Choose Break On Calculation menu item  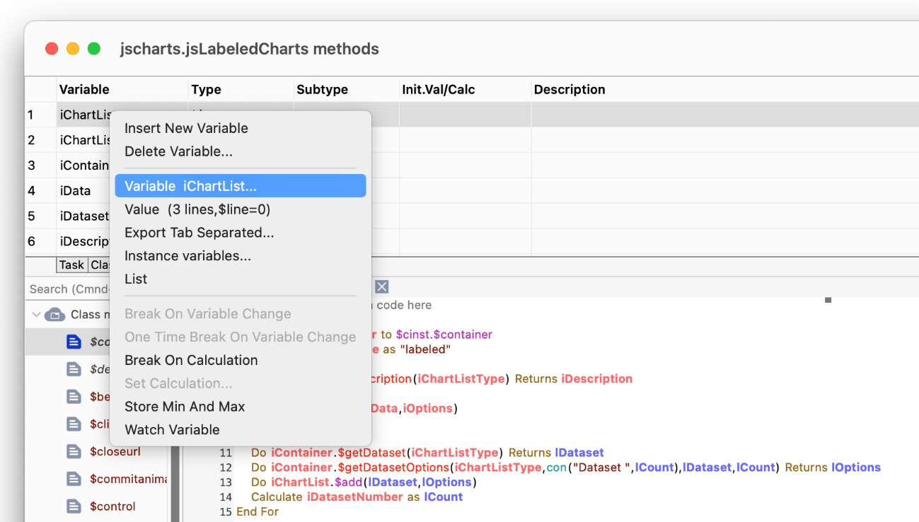191,360
